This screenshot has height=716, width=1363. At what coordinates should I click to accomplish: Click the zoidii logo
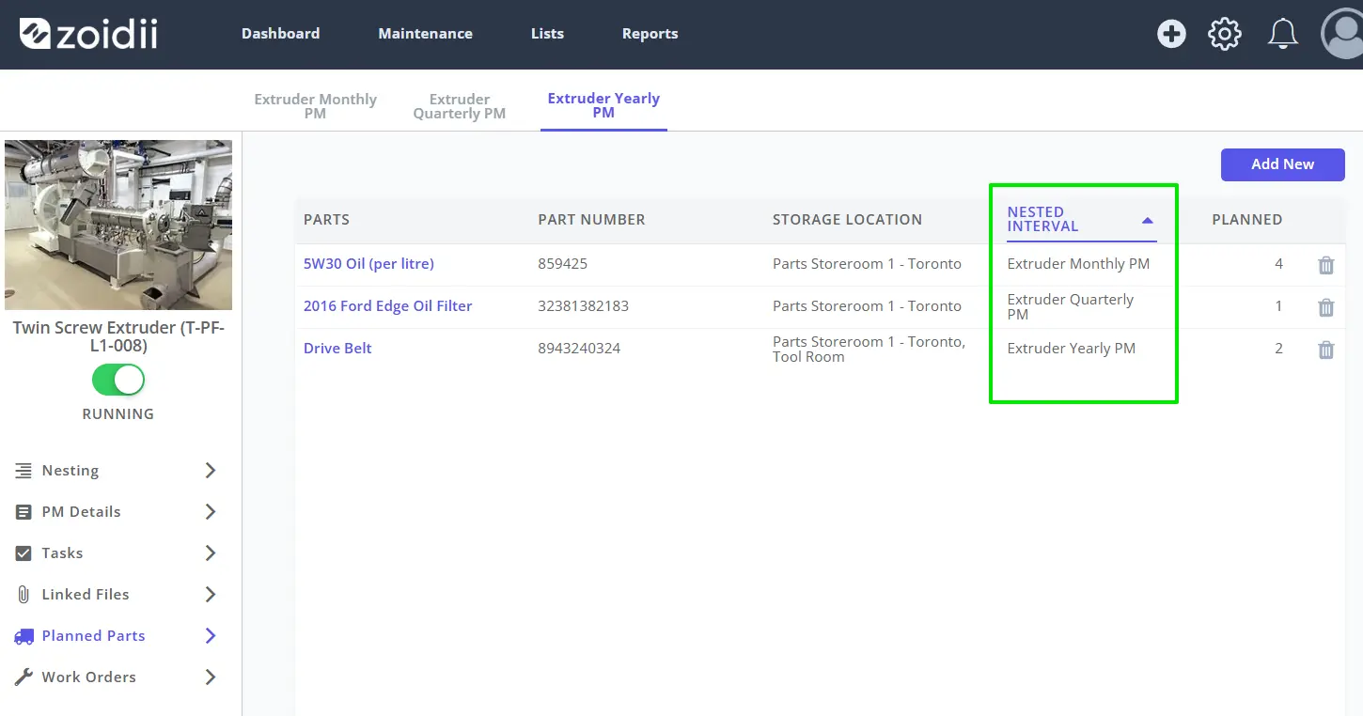click(x=88, y=34)
